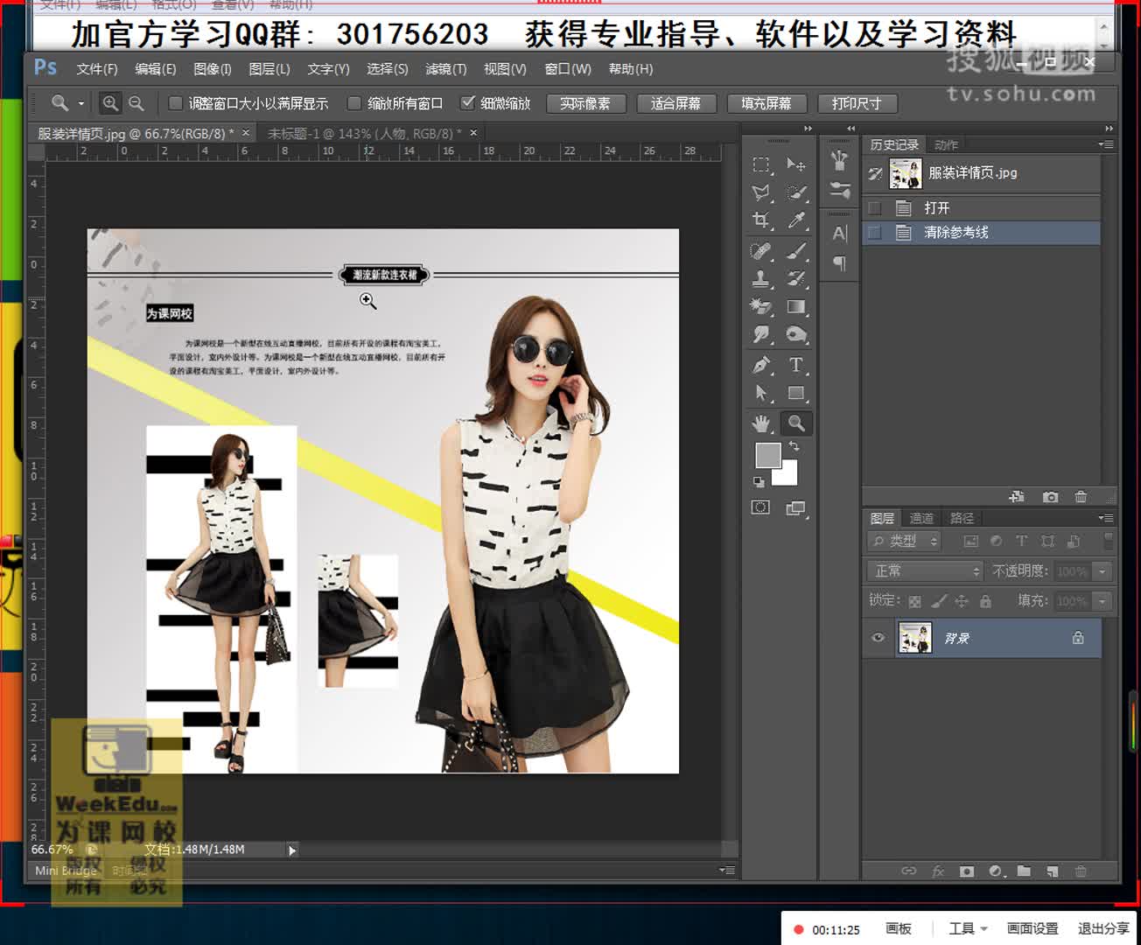Image resolution: width=1141 pixels, height=945 pixels.
Task: Open the 滤镜(T) menu
Action: coord(446,69)
